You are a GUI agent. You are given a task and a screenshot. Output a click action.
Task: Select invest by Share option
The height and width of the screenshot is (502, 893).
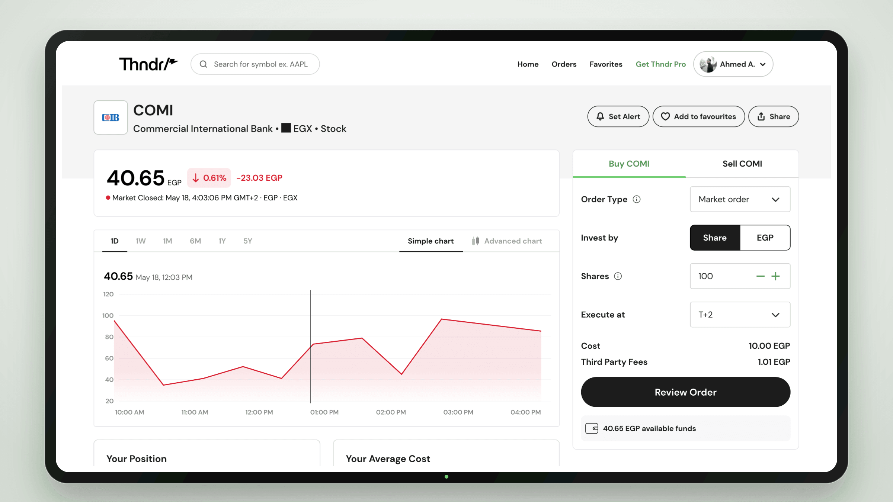(715, 238)
